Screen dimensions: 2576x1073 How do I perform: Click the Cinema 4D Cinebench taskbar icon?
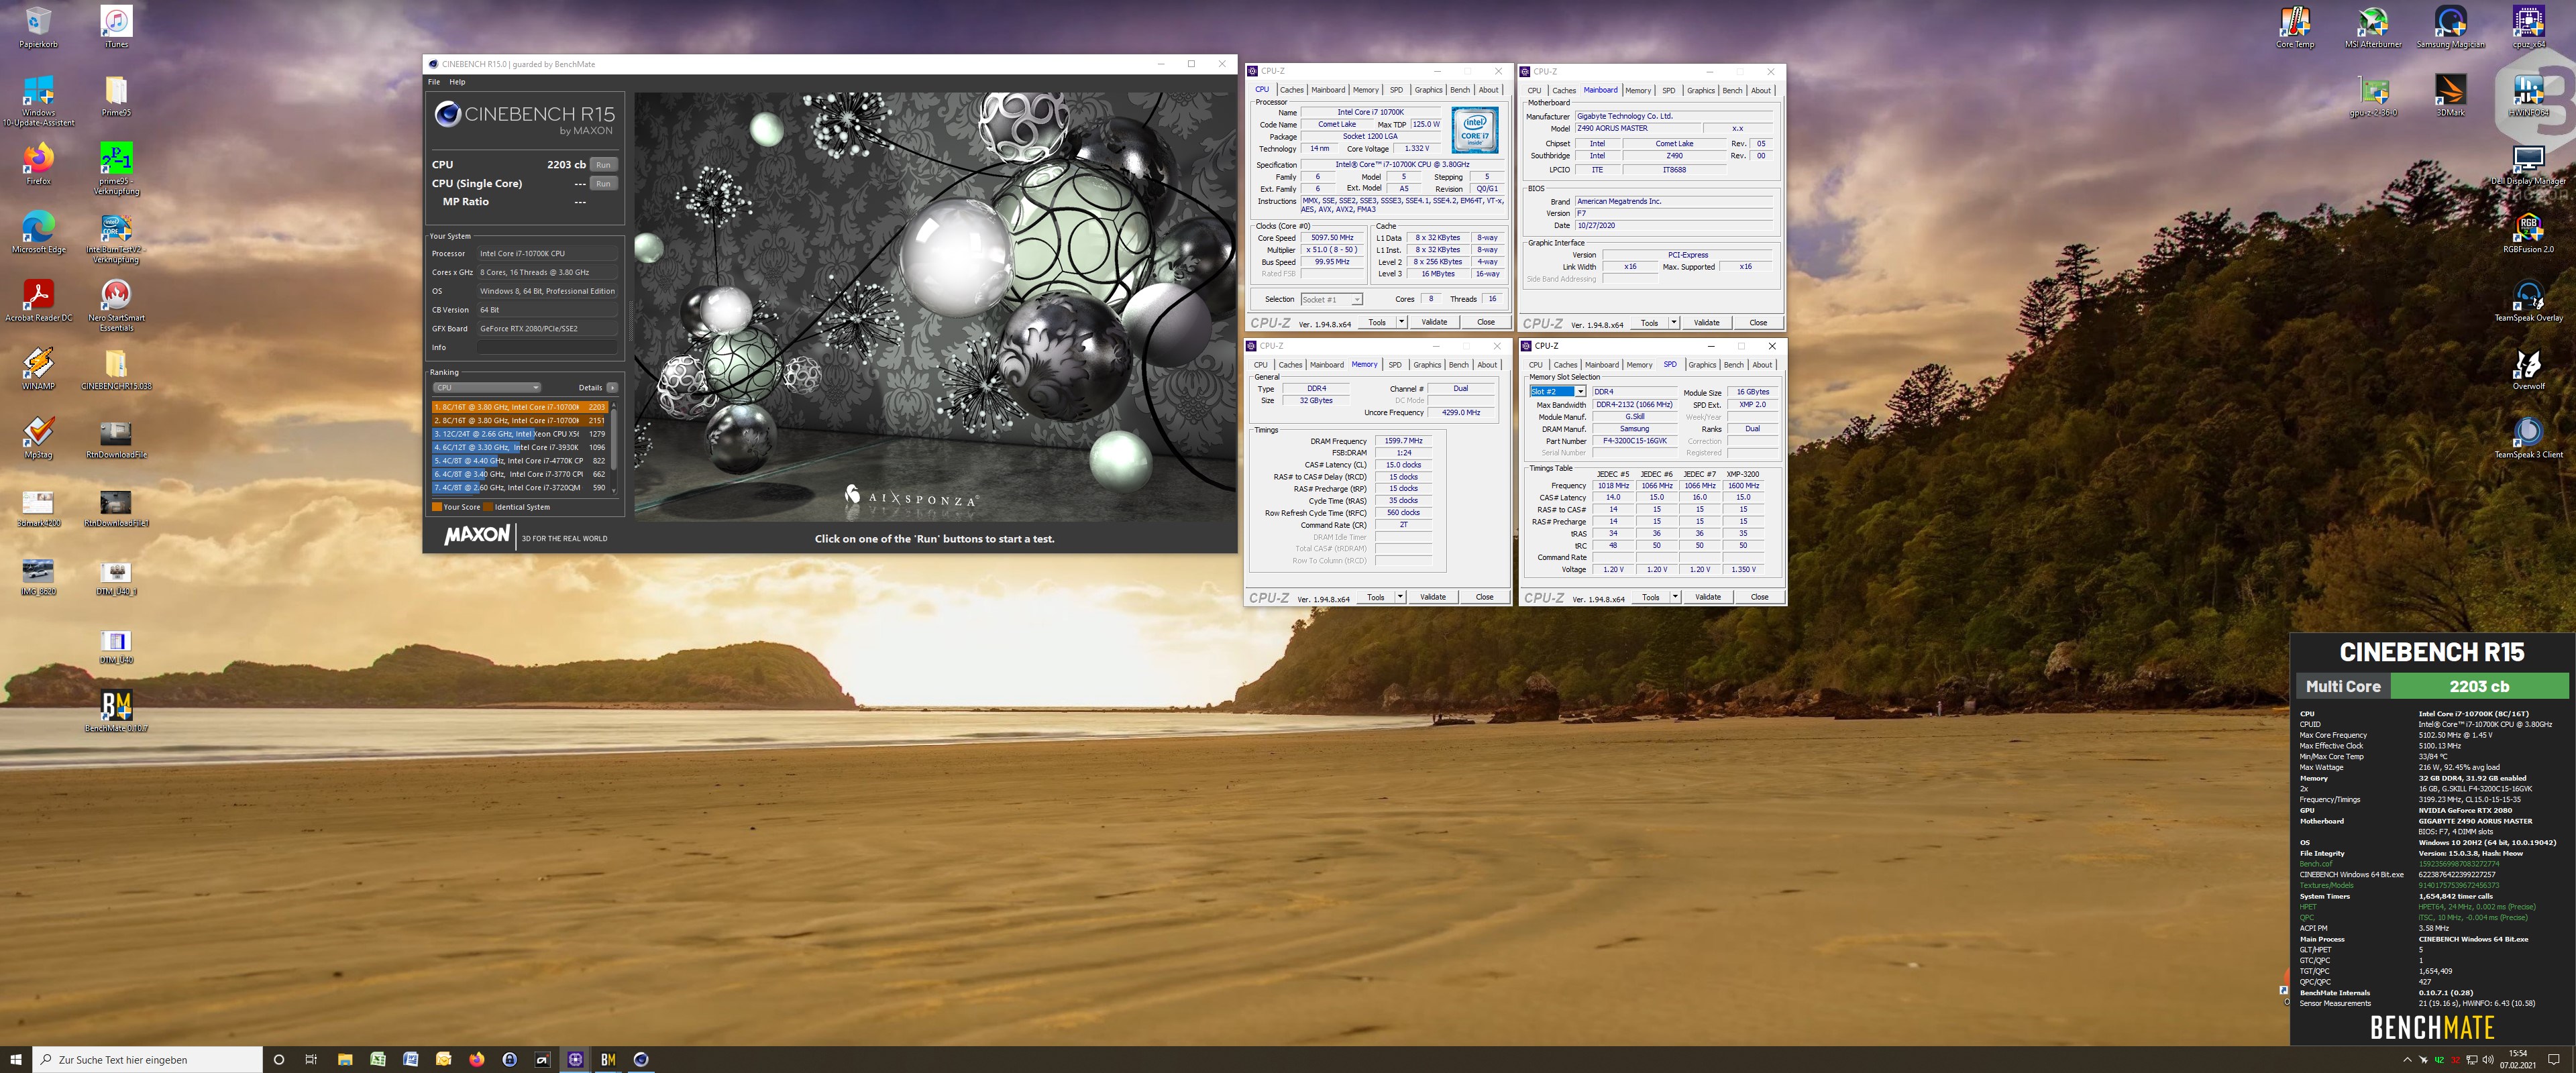[x=641, y=1059]
